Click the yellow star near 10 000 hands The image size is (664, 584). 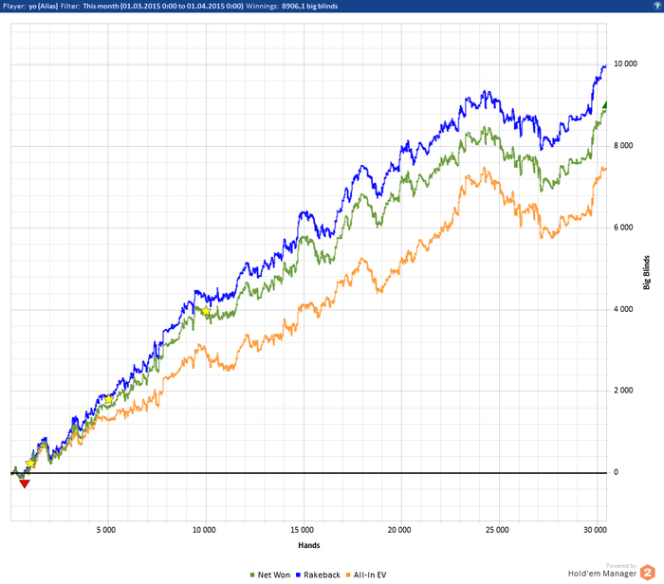click(206, 311)
